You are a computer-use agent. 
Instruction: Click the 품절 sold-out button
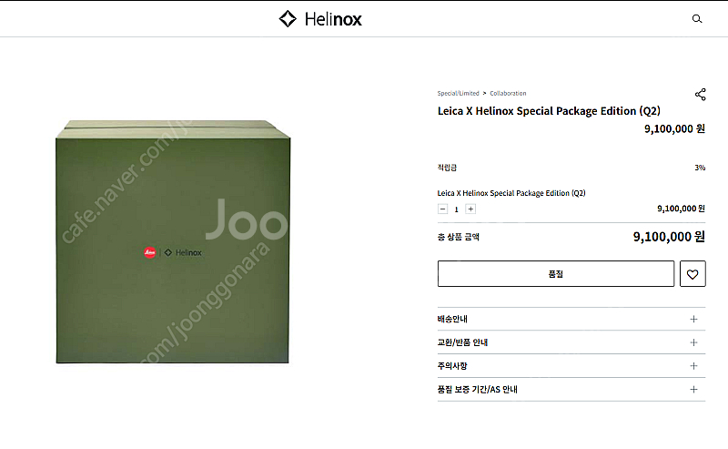coord(556,274)
